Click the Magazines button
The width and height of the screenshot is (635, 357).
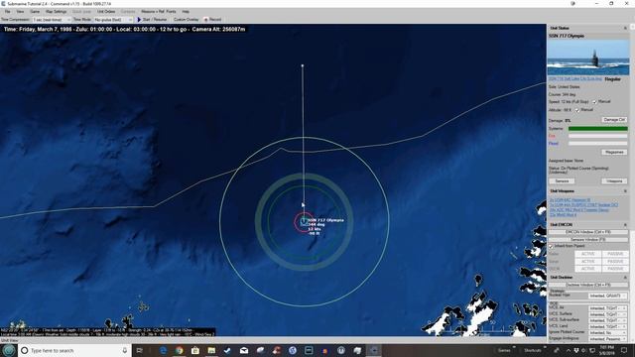point(614,152)
